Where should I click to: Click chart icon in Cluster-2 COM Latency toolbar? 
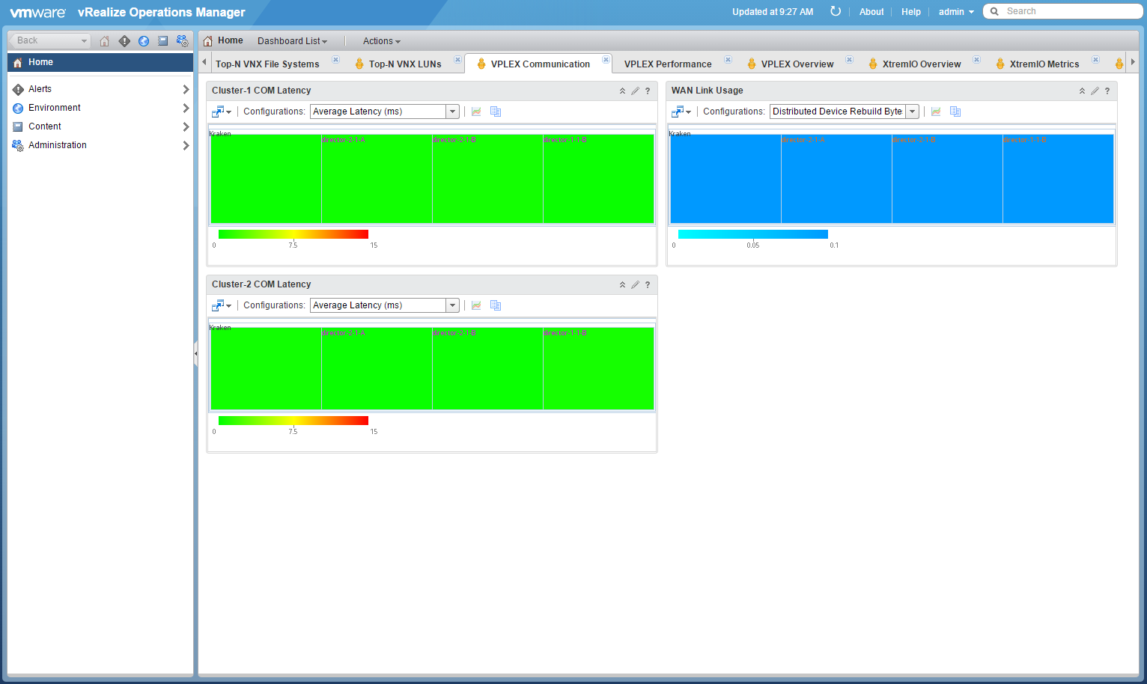coord(476,305)
